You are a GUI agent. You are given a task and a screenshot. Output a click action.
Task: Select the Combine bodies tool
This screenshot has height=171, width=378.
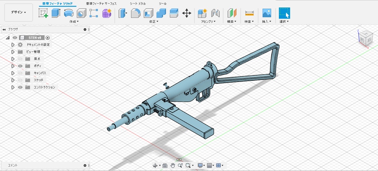tap(161, 13)
